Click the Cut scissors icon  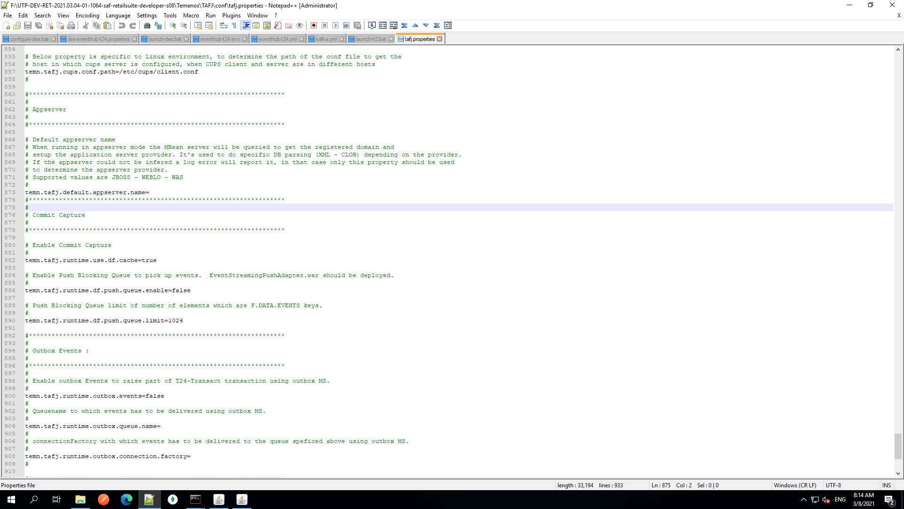coord(86,25)
